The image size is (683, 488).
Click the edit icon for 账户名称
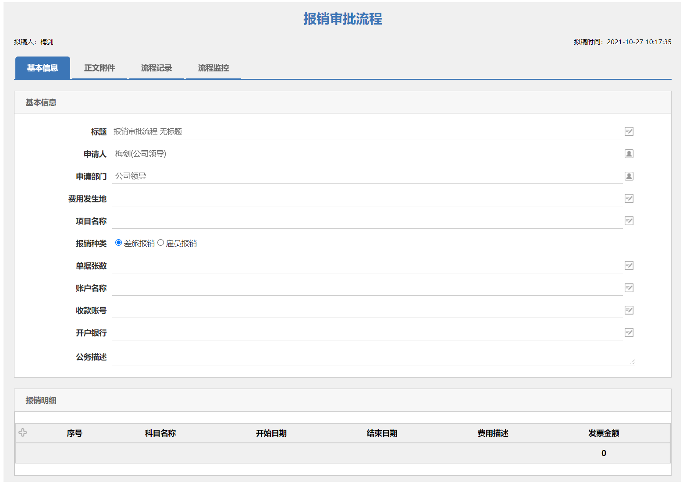629,288
